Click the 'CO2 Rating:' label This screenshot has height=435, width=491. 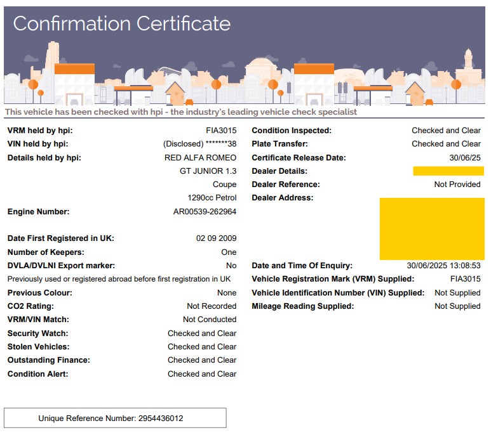[x=30, y=306]
